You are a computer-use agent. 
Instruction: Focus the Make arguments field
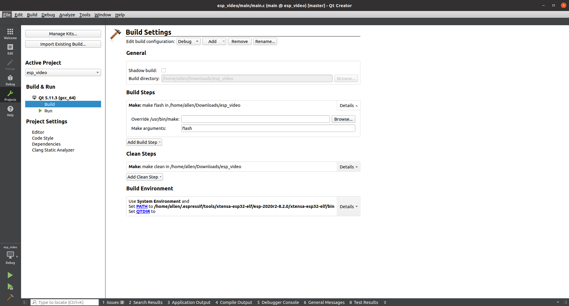[x=268, y=128]
